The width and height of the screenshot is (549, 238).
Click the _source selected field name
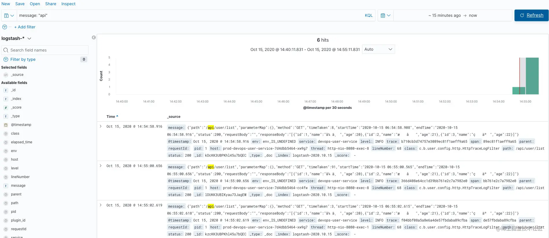[17, 75]
